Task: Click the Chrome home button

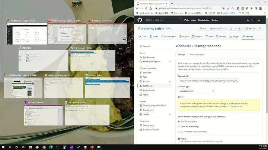Action: 151,8
